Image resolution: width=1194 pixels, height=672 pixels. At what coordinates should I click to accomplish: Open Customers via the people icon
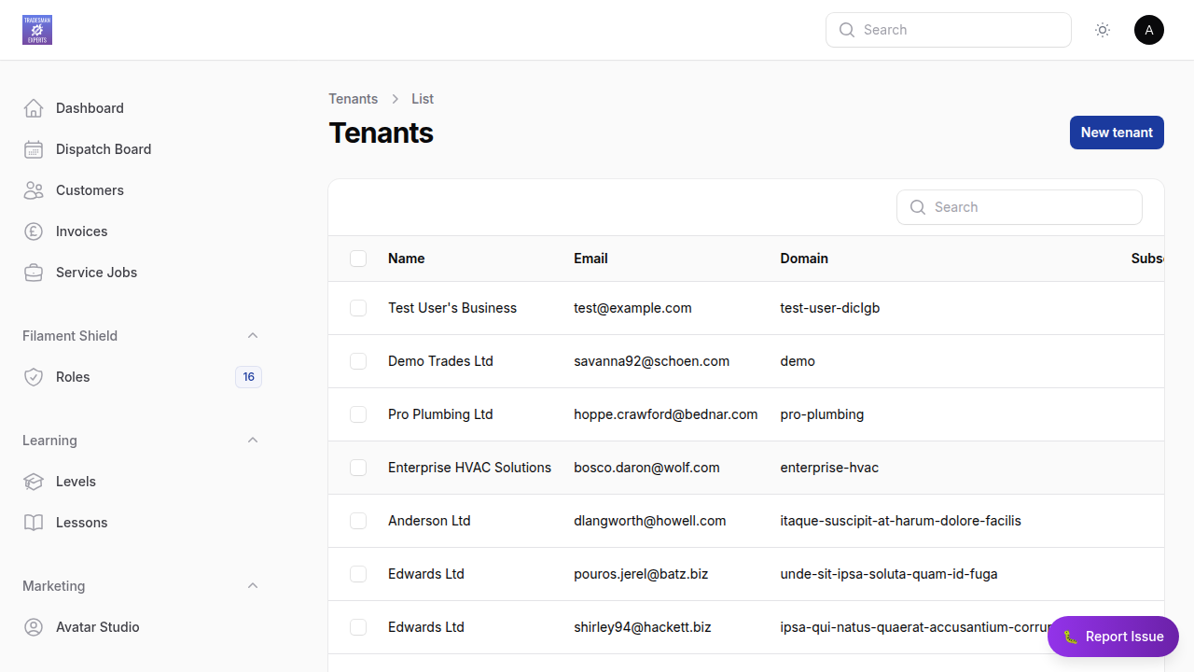pyautogui.click(x=34, y=189)
